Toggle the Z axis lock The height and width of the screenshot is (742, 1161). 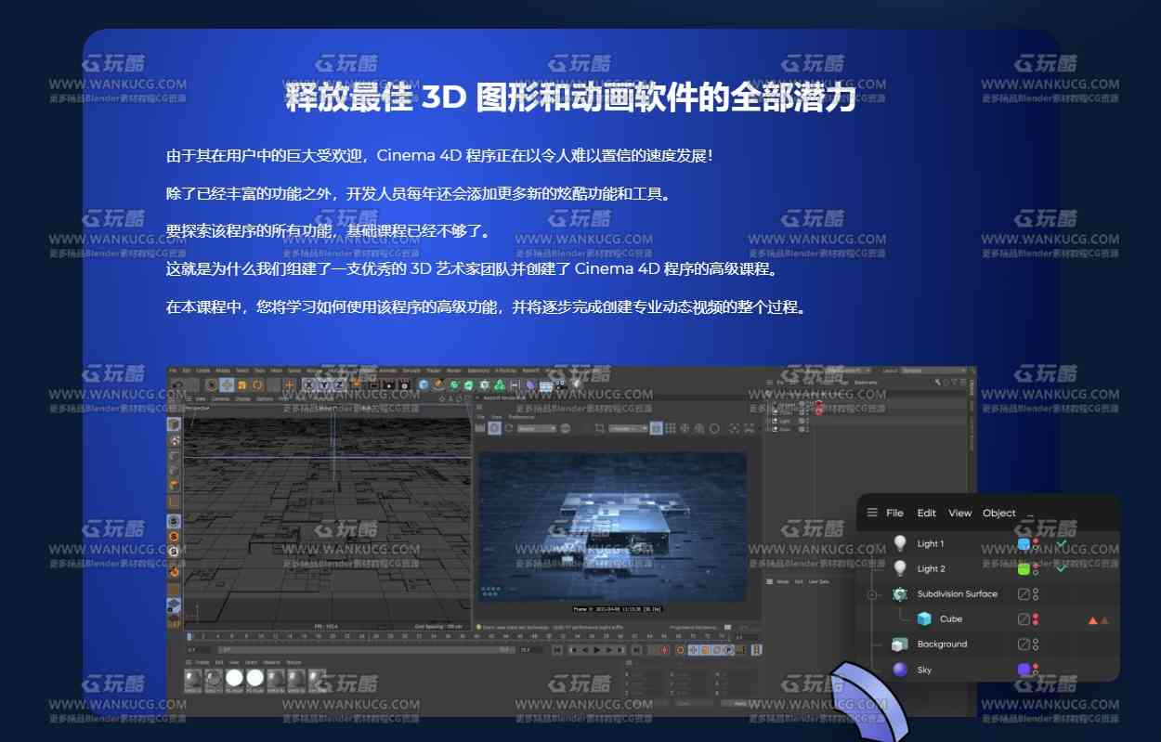click(338, 384)
